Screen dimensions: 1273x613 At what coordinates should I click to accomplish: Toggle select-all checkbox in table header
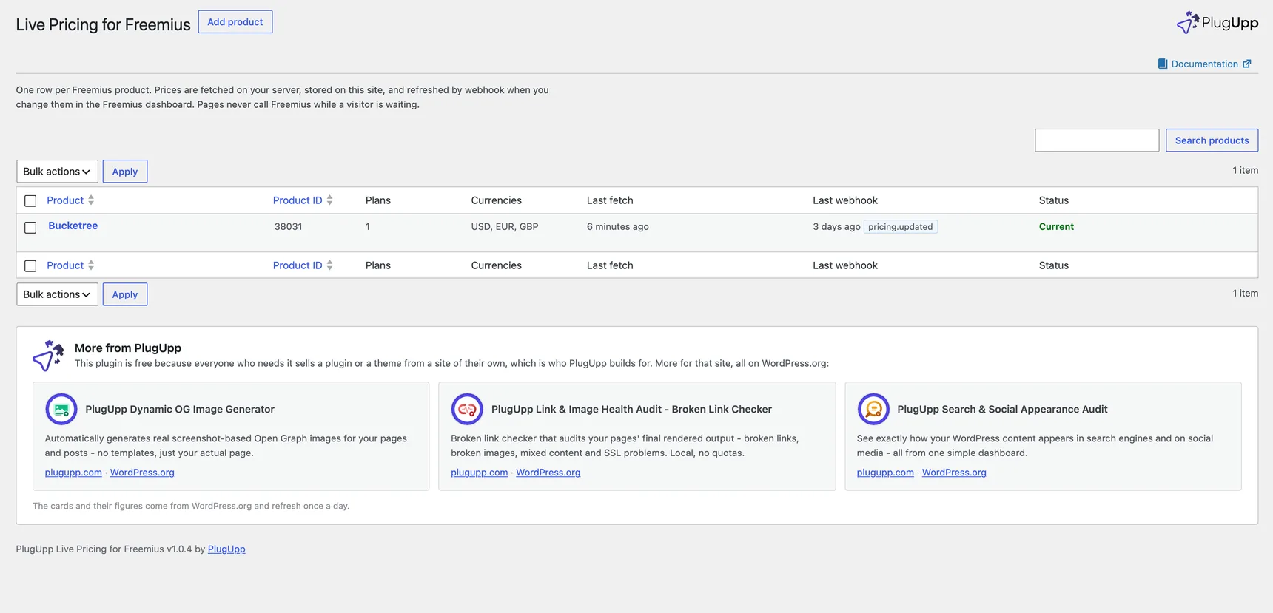coord(30,201)
